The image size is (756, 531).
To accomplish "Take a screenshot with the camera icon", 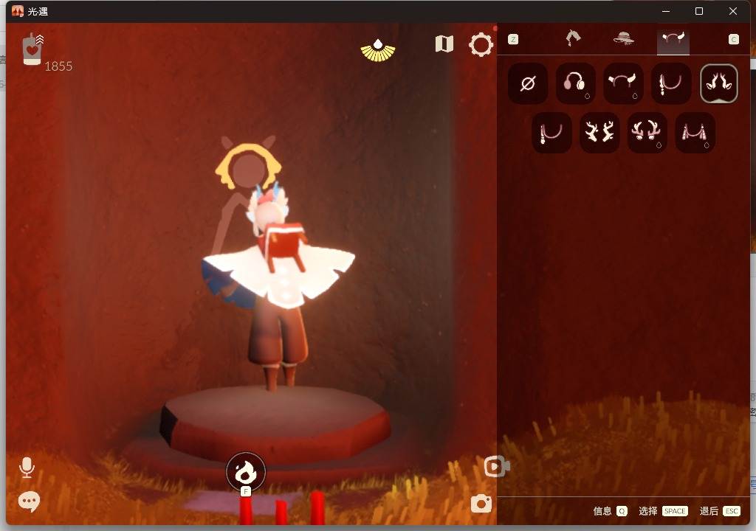I will (x=481, y=504).
